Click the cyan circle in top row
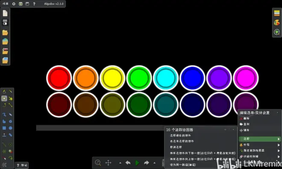The height and width of the screenshot is (169, 282). (166, 78)
